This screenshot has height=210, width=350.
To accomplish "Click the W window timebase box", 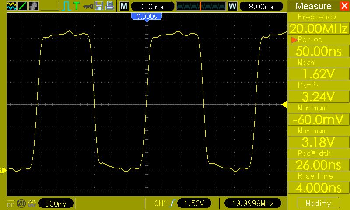I will tap(233, 6).
